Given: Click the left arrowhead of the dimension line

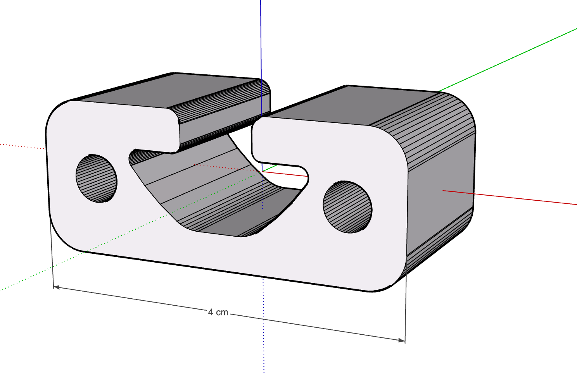Looking at the screenshot, I should click(57, 287).
